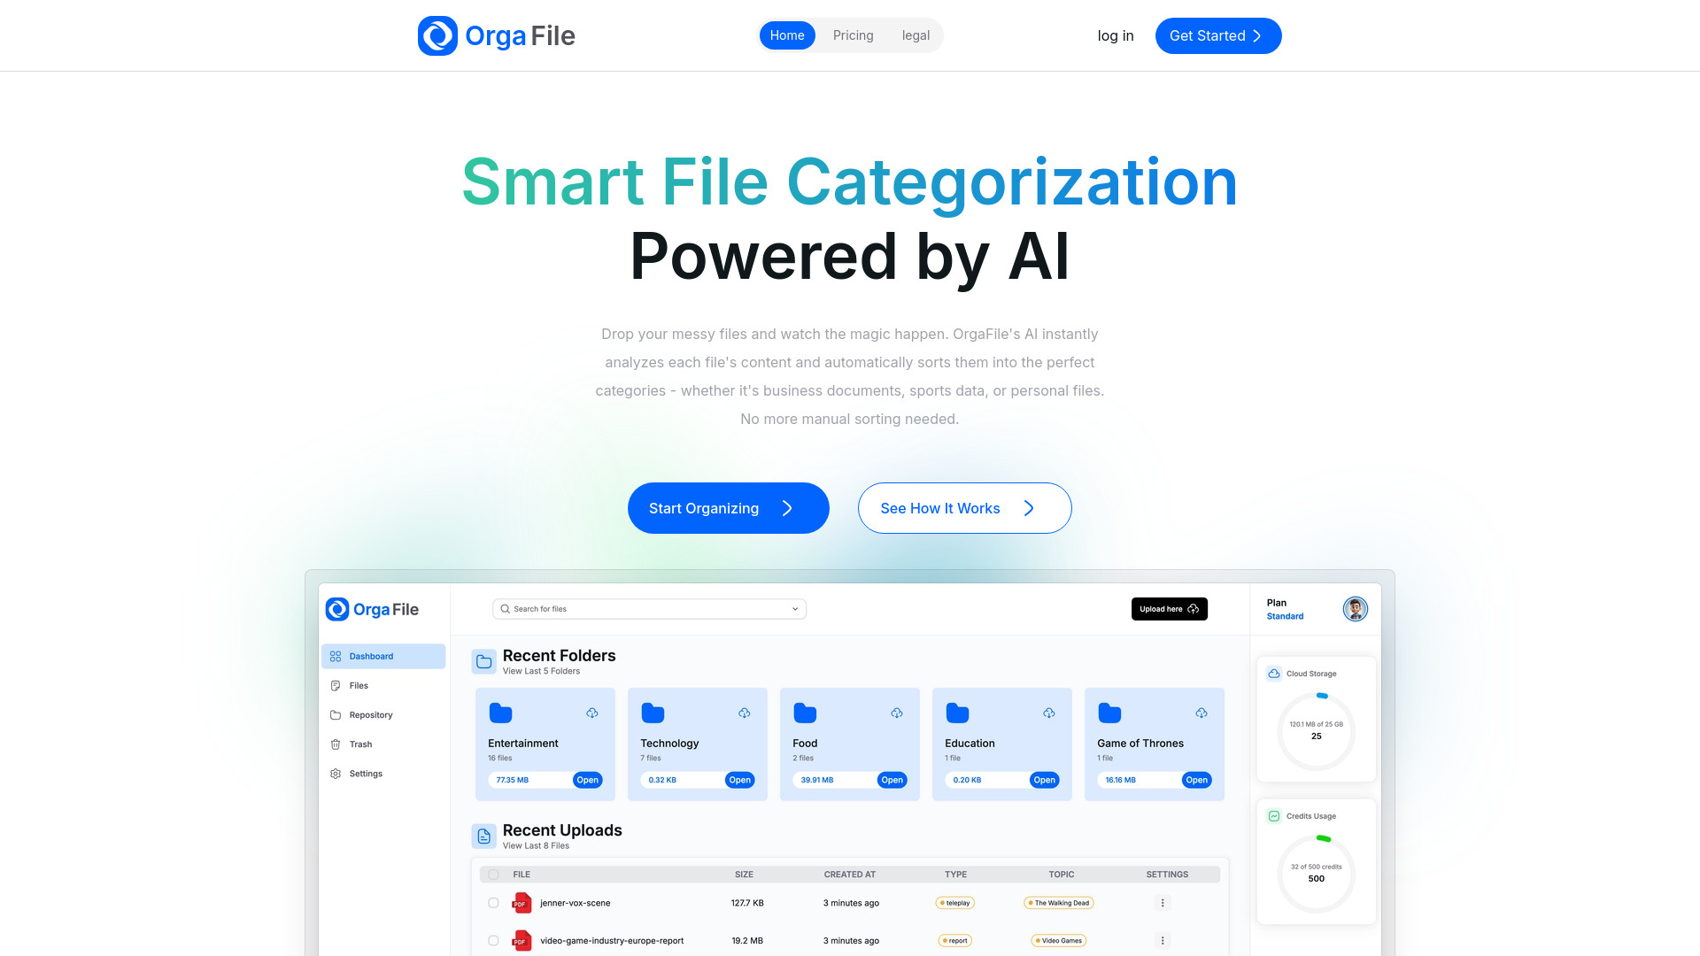1700x956 pixels.
Task: Click the Settings sidebar icon
Action: coord(338,773)
